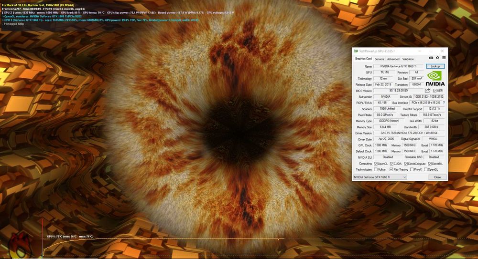The image size is (478, 259).
Task: Click the 12 nm Technology value
Action: point(383,79)
